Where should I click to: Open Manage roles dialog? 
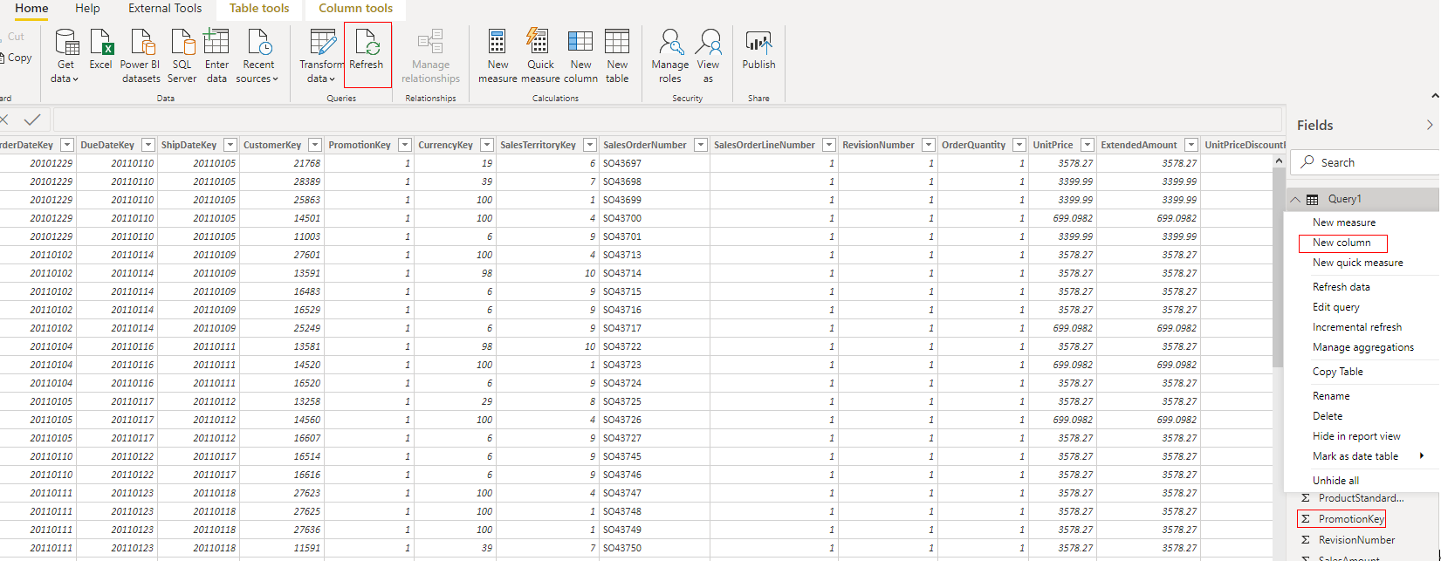[x=670, y=56]
